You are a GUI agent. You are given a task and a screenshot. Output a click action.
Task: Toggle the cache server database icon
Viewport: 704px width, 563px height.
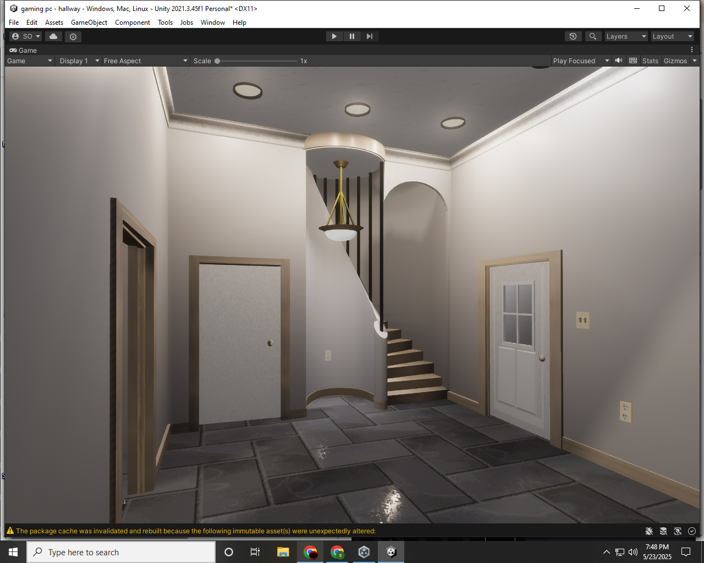click(x=663, y=531)
